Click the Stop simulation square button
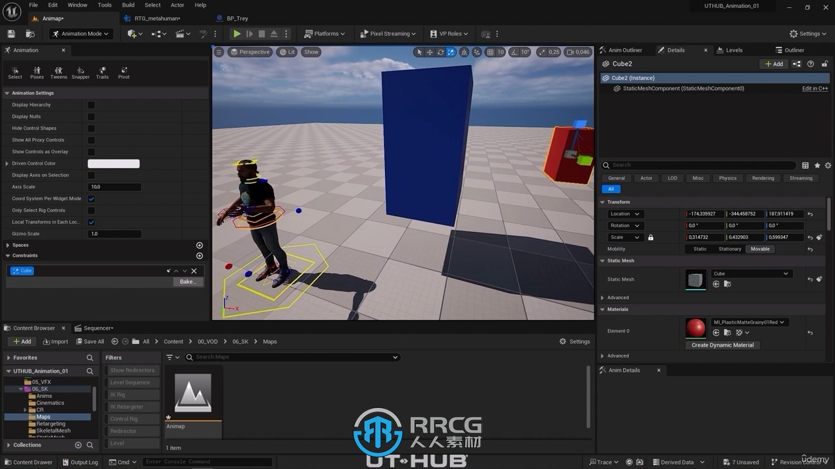The width and height of the screenshot is (835, 469). [262, 34]
